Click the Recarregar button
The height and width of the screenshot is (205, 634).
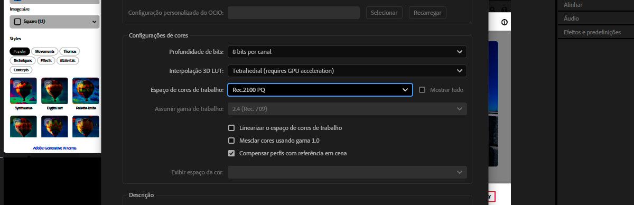pos(427,12)
